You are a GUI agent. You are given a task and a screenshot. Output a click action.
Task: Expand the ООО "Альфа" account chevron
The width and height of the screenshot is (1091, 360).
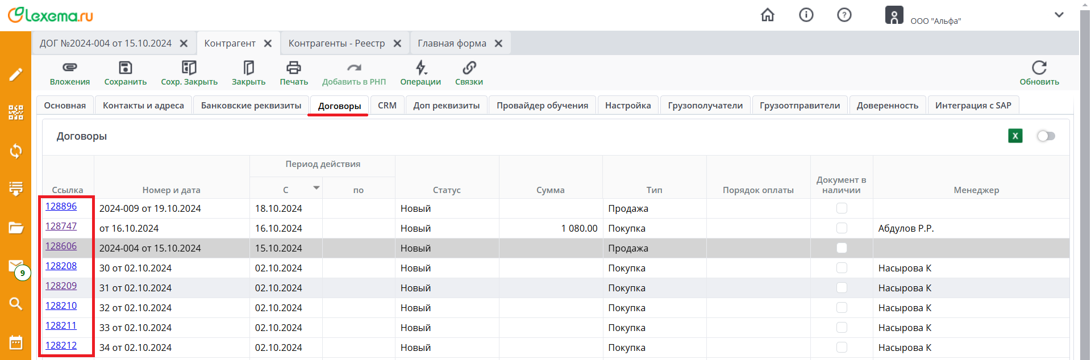pos(1059,15)
